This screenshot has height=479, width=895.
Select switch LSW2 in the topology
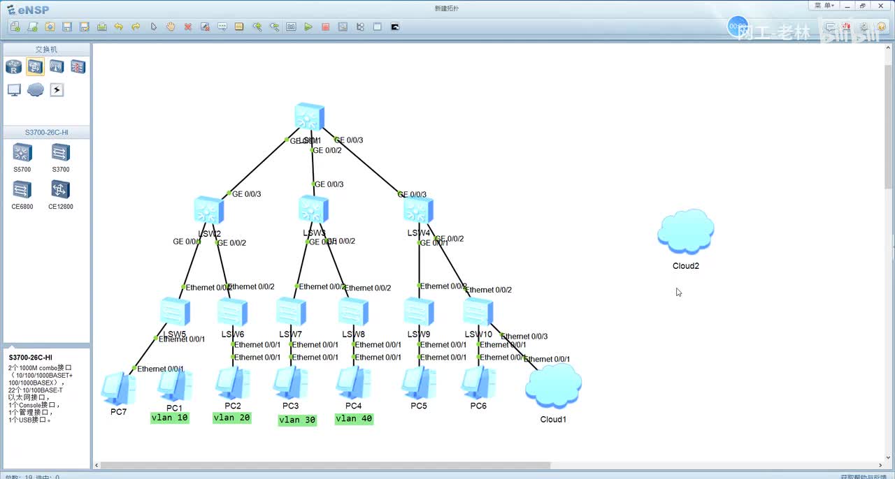[x=209, y=210]
